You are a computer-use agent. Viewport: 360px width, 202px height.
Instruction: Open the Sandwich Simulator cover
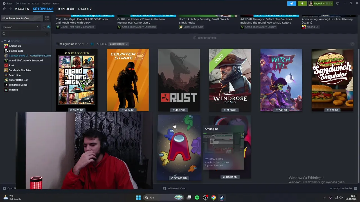(x=332, y=80)
